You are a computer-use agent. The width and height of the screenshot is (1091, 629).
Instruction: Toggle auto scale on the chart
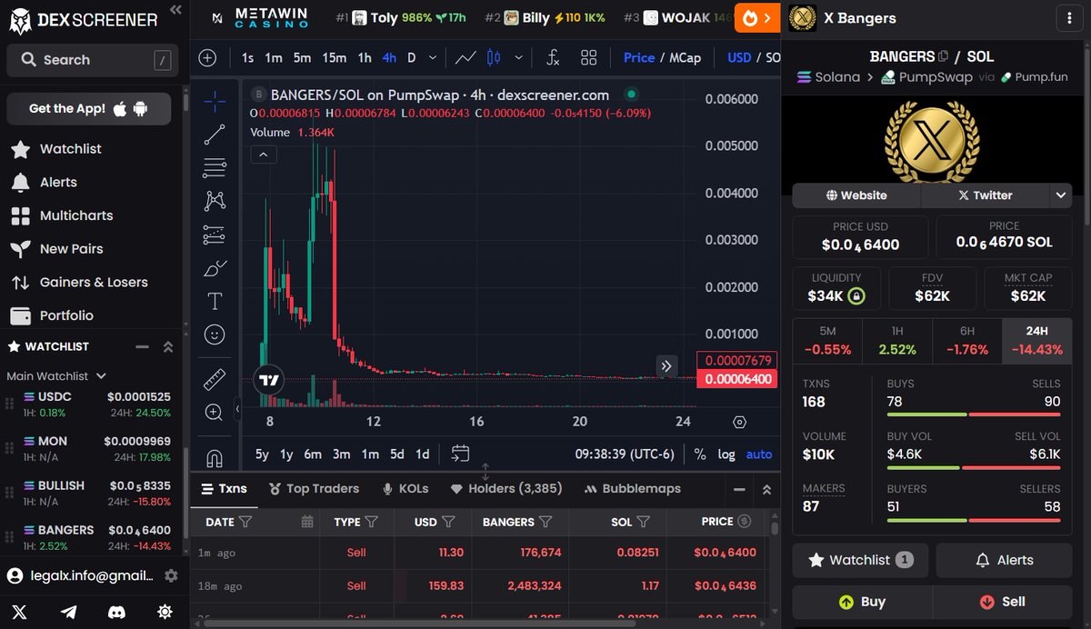pos(759,454)
